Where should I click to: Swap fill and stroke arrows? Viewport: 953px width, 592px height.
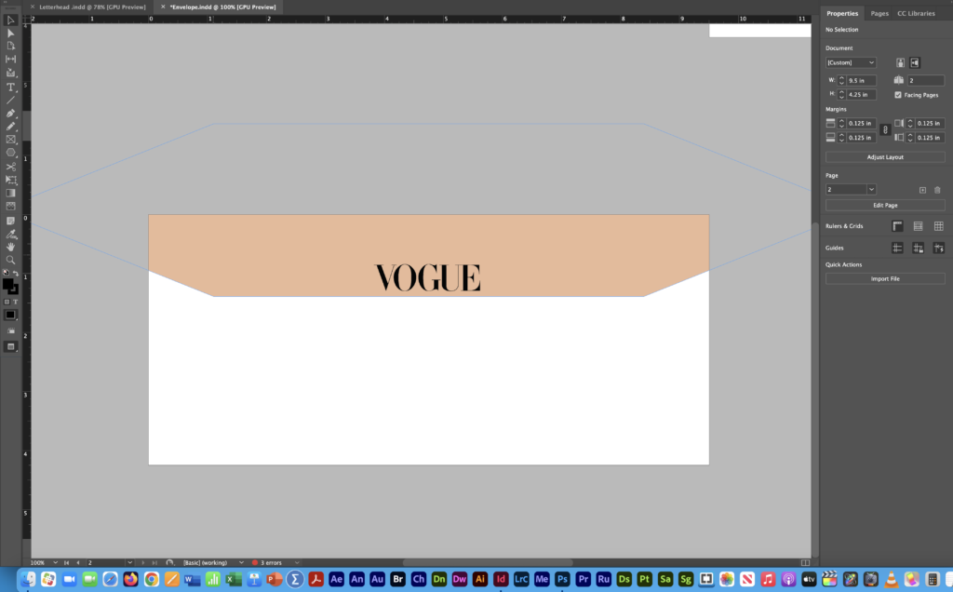pos(16,273)
